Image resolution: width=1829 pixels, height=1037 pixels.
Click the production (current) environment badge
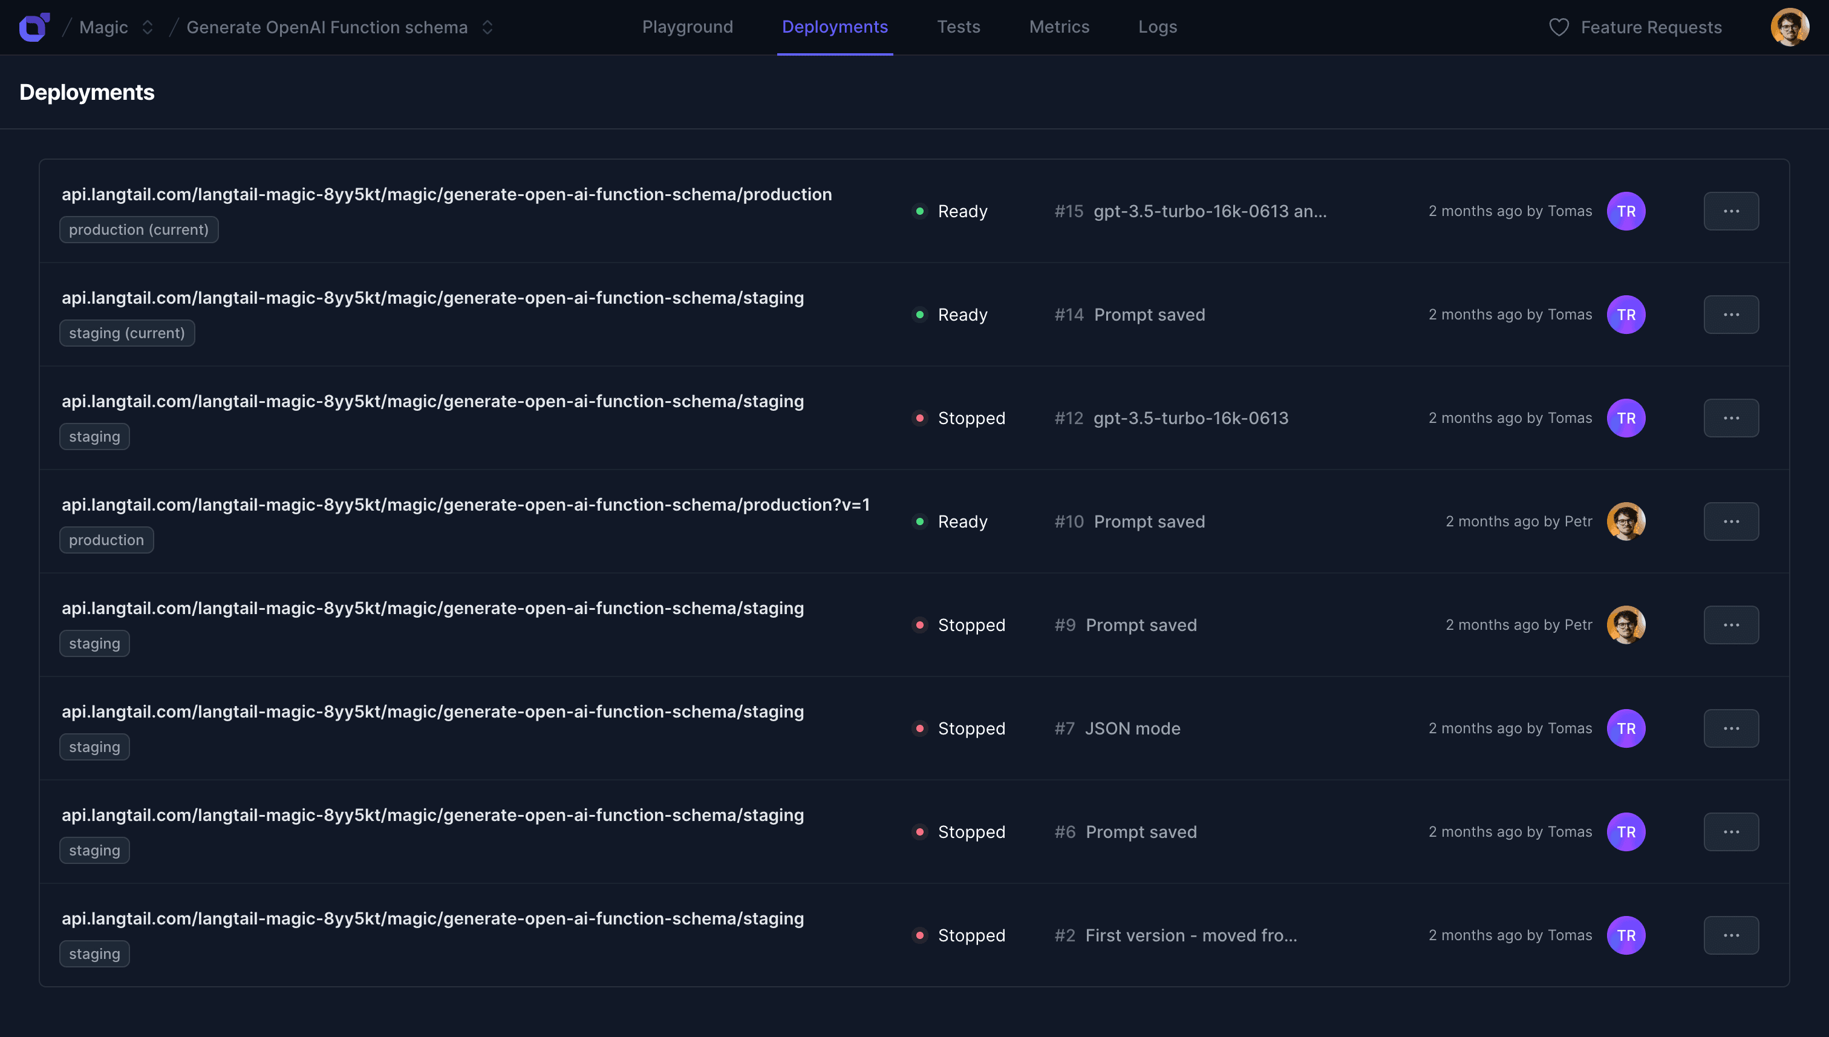point(138,229)
